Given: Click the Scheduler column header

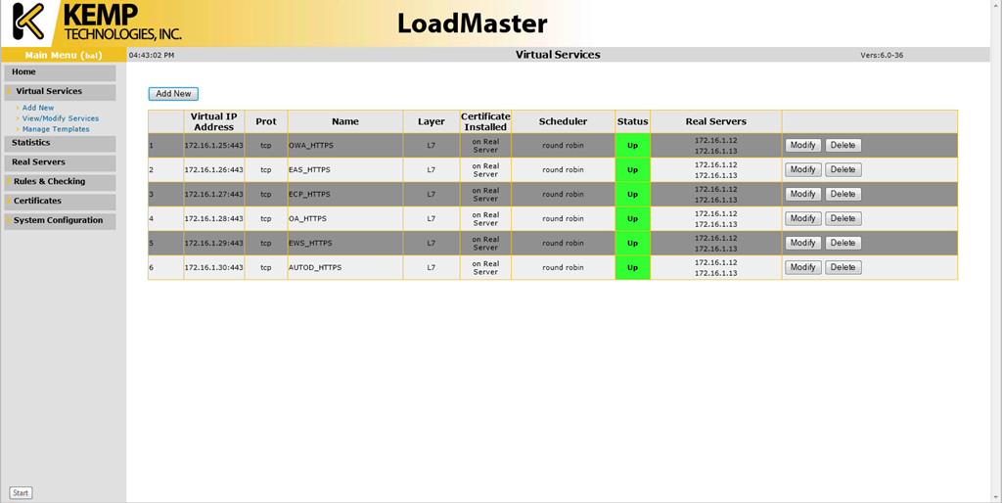Looking at the screenshot, I should point(563,121).
